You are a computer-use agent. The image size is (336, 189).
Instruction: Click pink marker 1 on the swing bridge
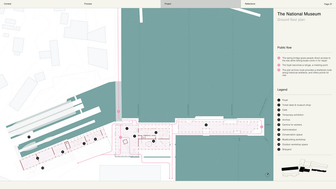(119, 111)
